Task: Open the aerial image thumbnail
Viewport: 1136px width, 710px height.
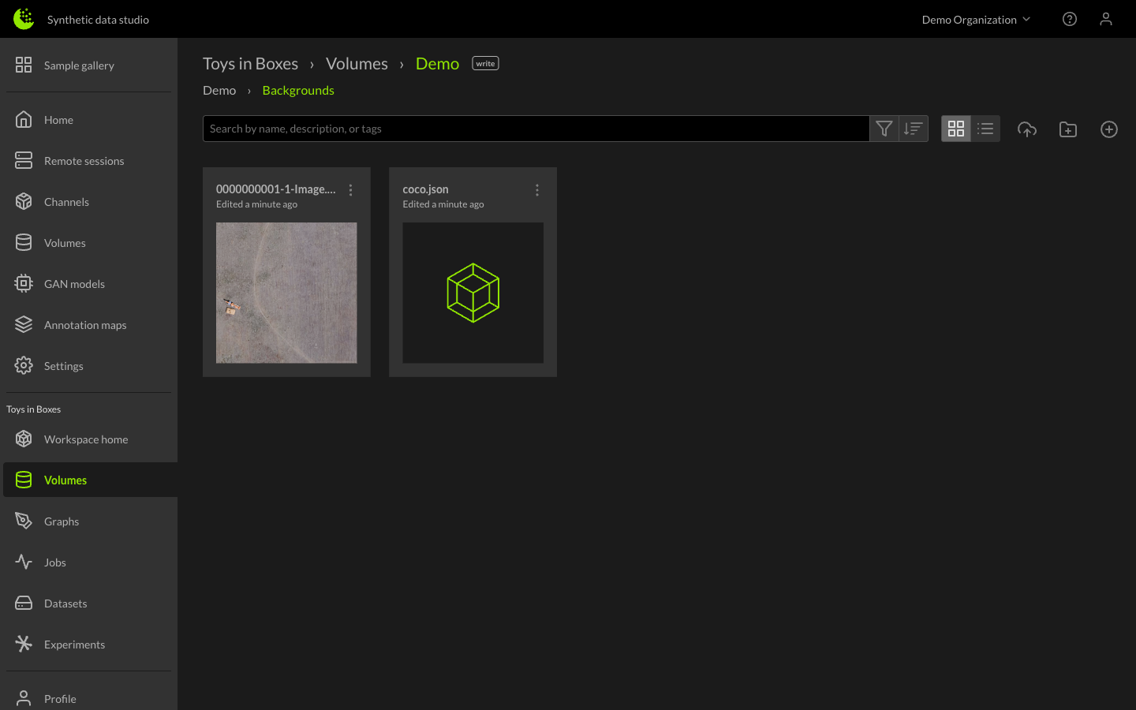Action: 286,293
